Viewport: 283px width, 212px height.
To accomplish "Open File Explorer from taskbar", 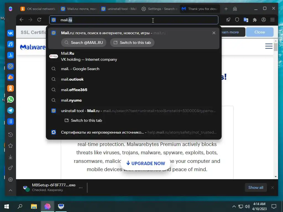I will (x=34, y=206).
